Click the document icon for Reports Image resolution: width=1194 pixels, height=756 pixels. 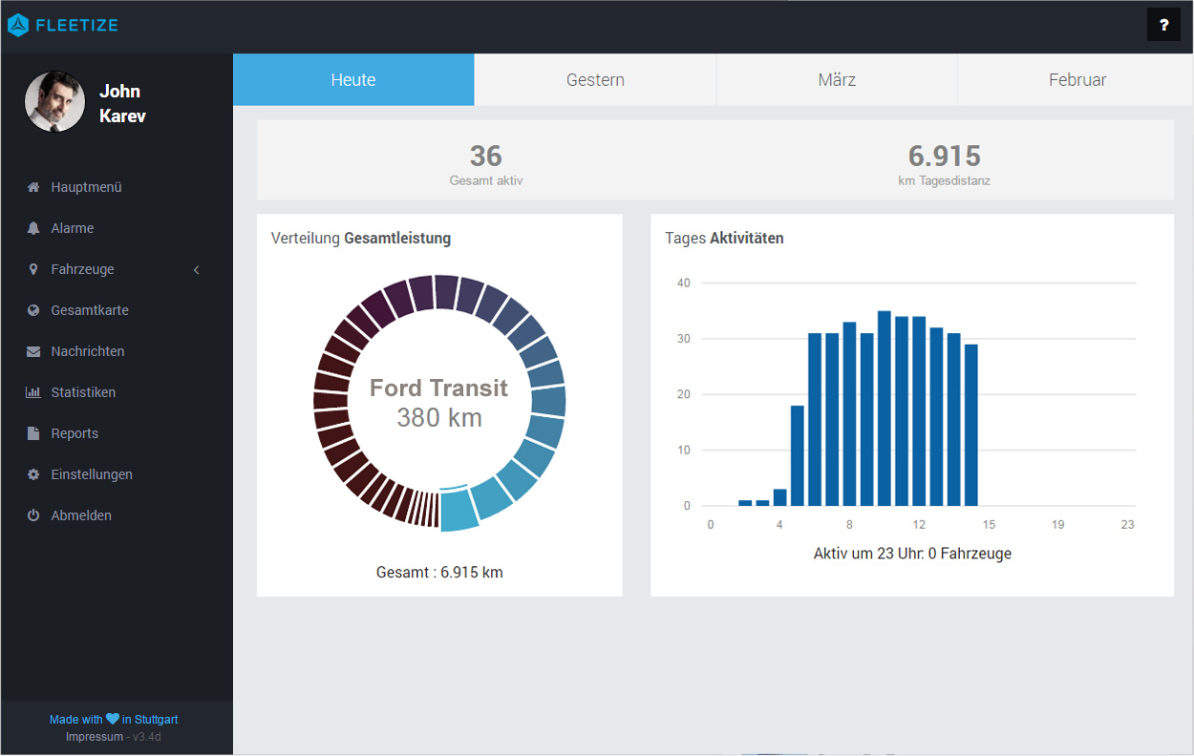tap(33, 433)
